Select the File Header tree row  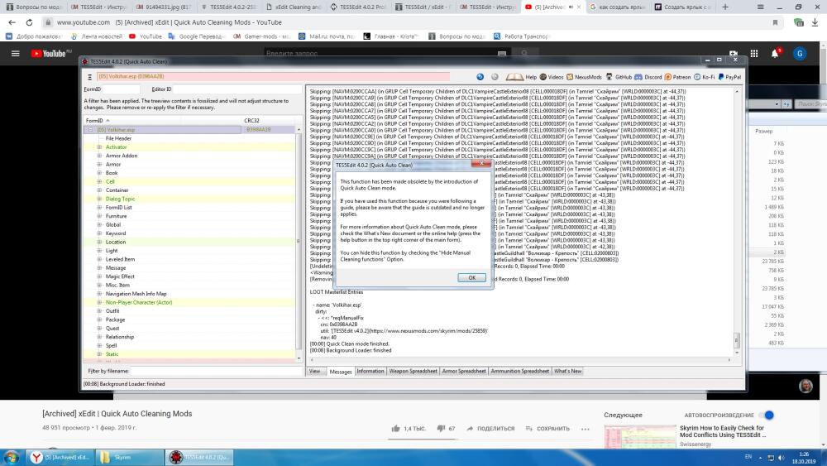click(118, 138)
